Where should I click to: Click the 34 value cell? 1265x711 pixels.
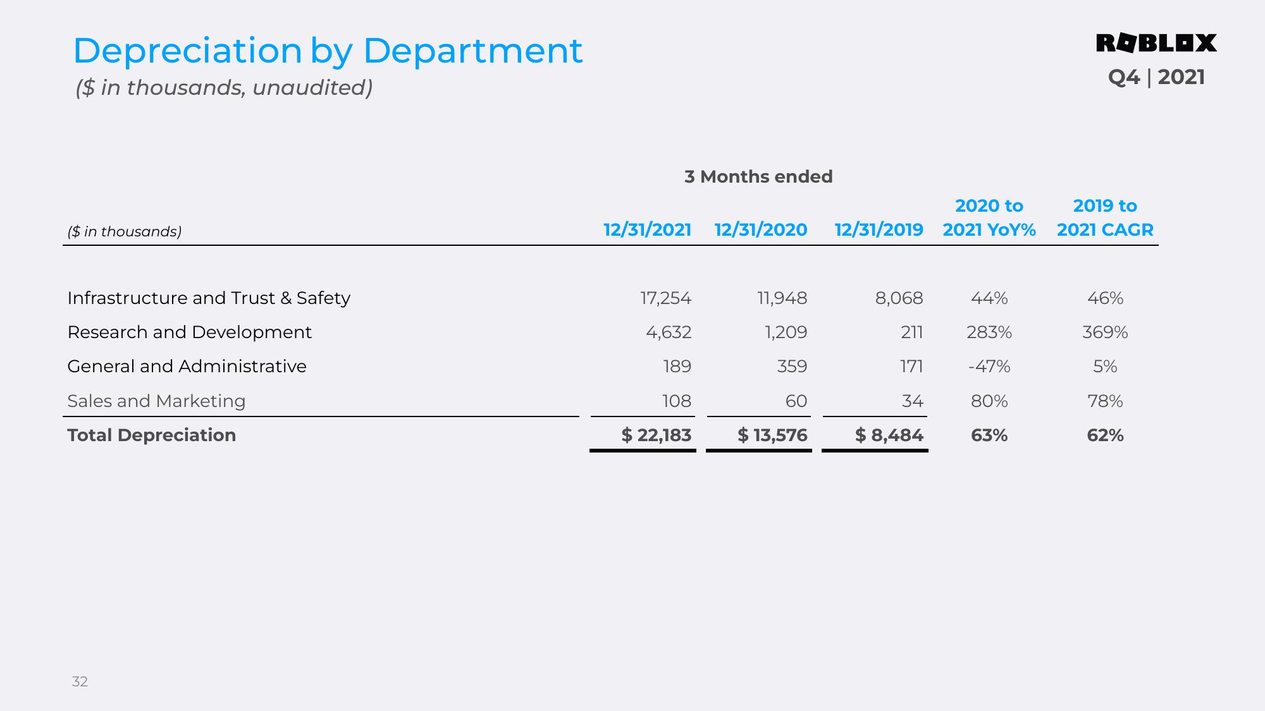(913, 401)
